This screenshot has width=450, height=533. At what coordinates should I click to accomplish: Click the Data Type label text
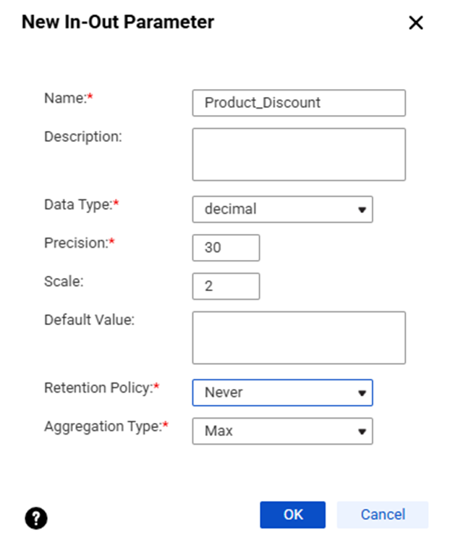(x=77, y=204)
